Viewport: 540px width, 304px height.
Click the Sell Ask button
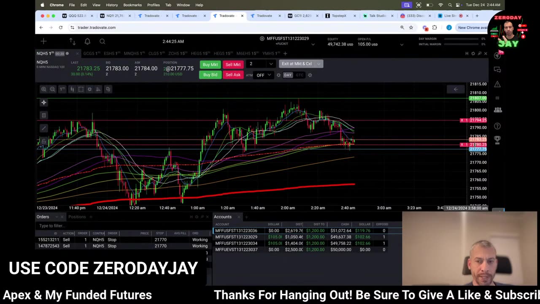tap(233, 75)
